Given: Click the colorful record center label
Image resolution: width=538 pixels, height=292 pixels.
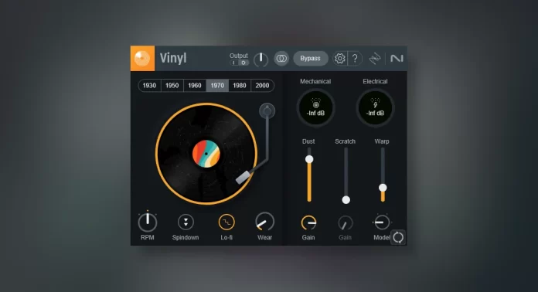Looking at the screenshot, I should pos(206,154).
